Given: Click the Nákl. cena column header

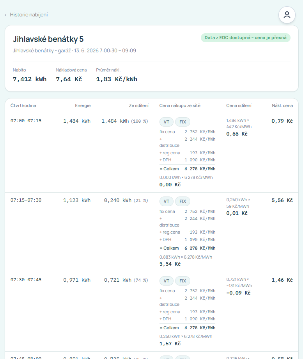Looking at the screenshot, I should click(282, 105).
